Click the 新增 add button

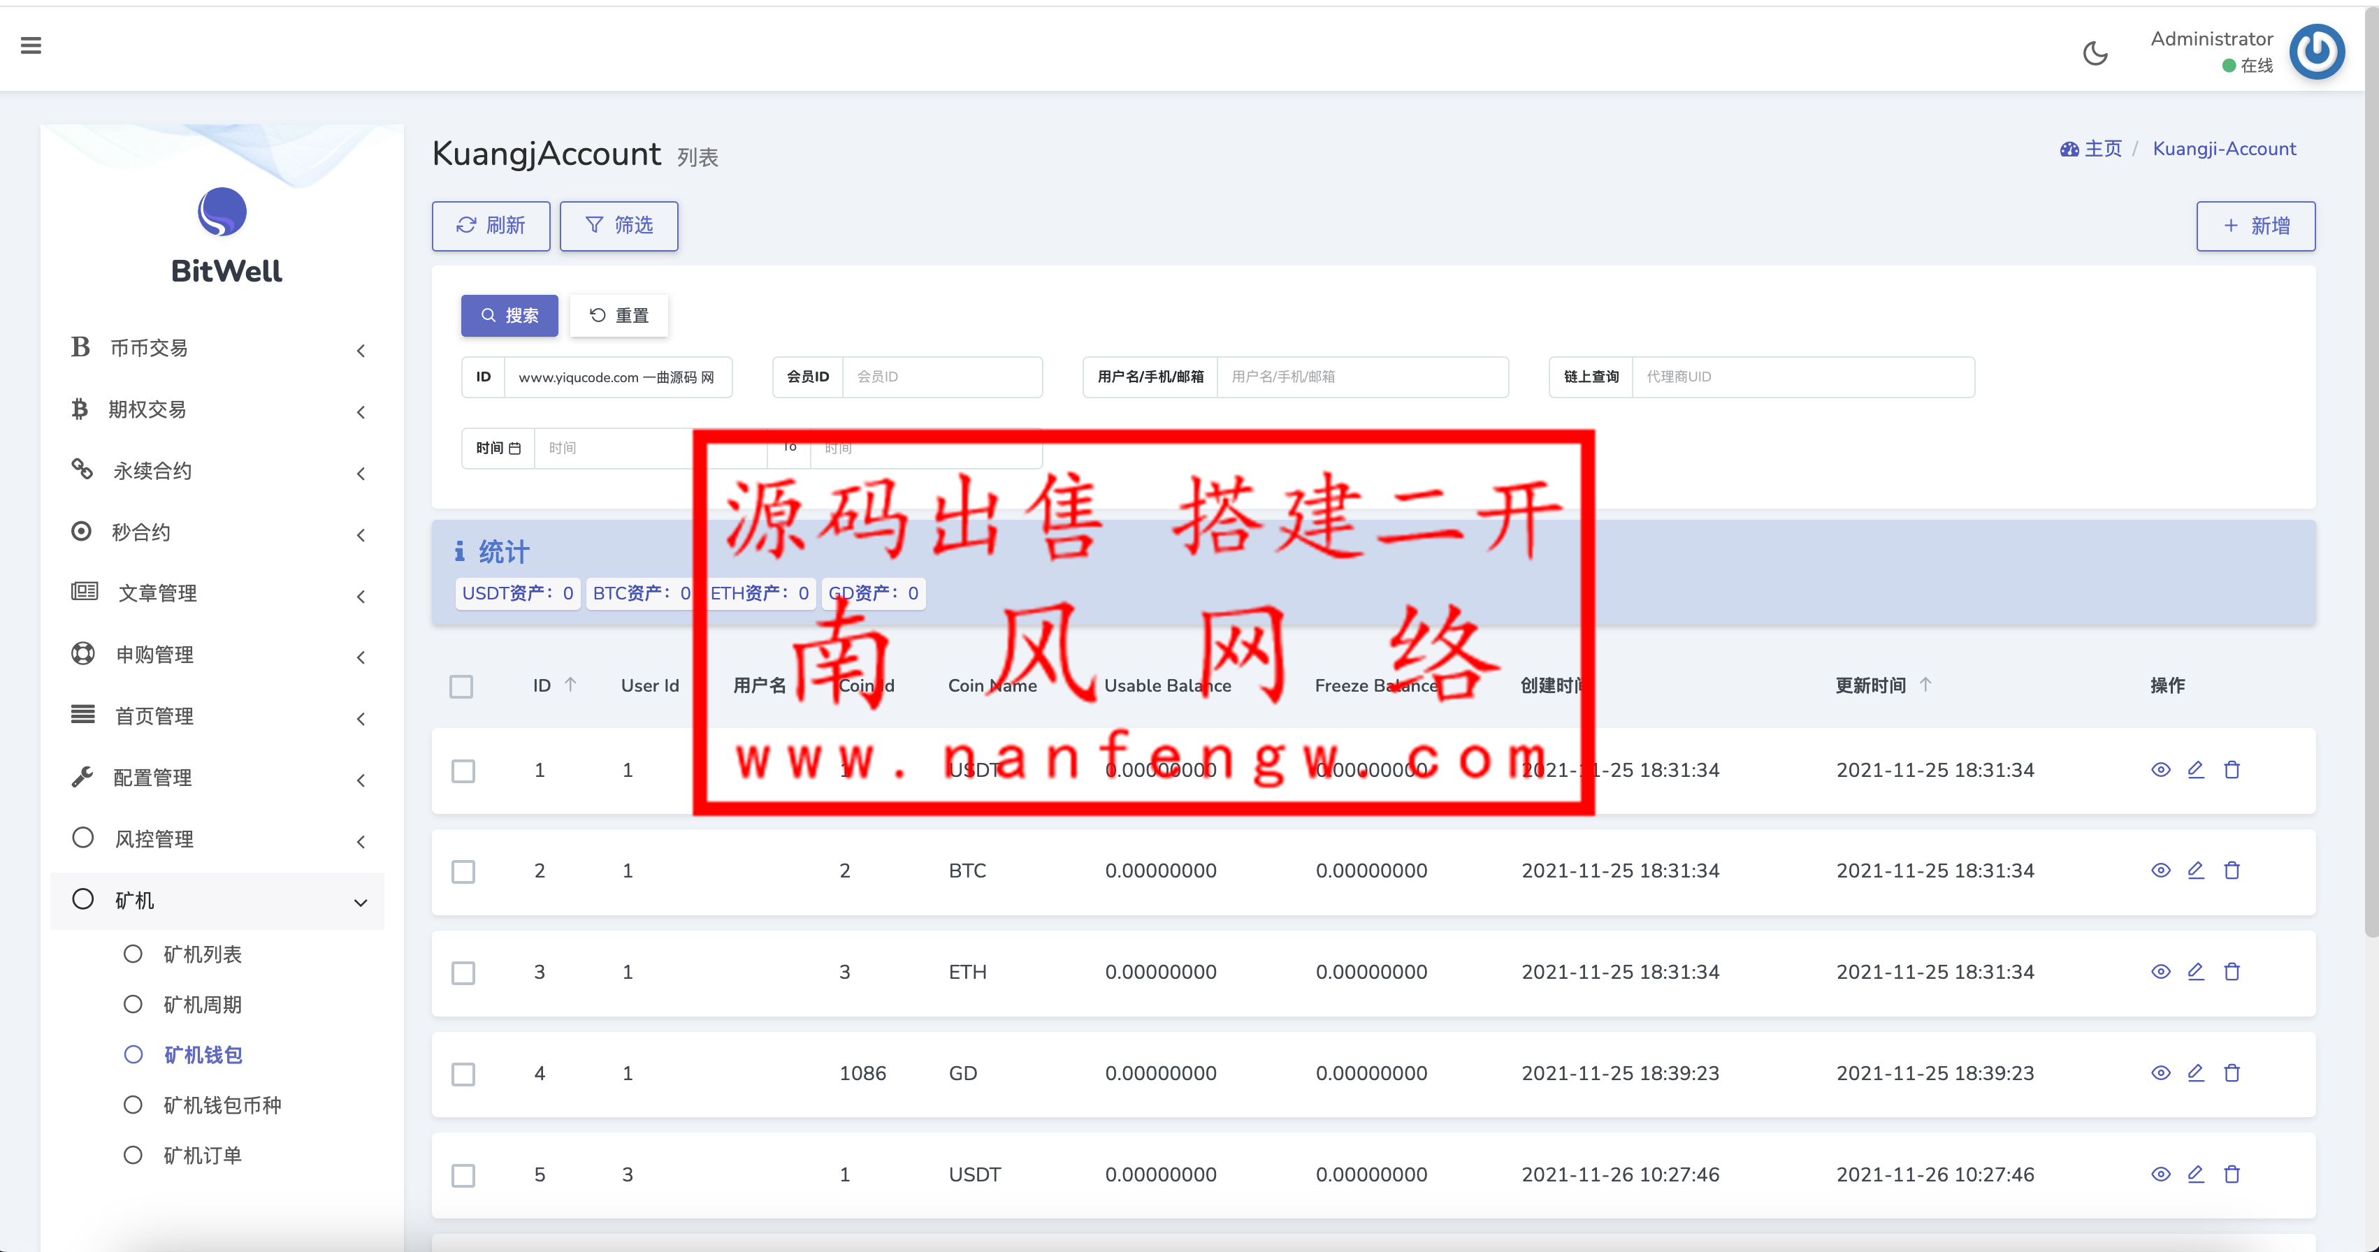[2255, 225]
